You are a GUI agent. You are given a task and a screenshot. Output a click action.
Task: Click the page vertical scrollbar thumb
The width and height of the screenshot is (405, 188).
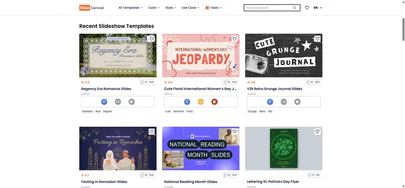point(403,29)
